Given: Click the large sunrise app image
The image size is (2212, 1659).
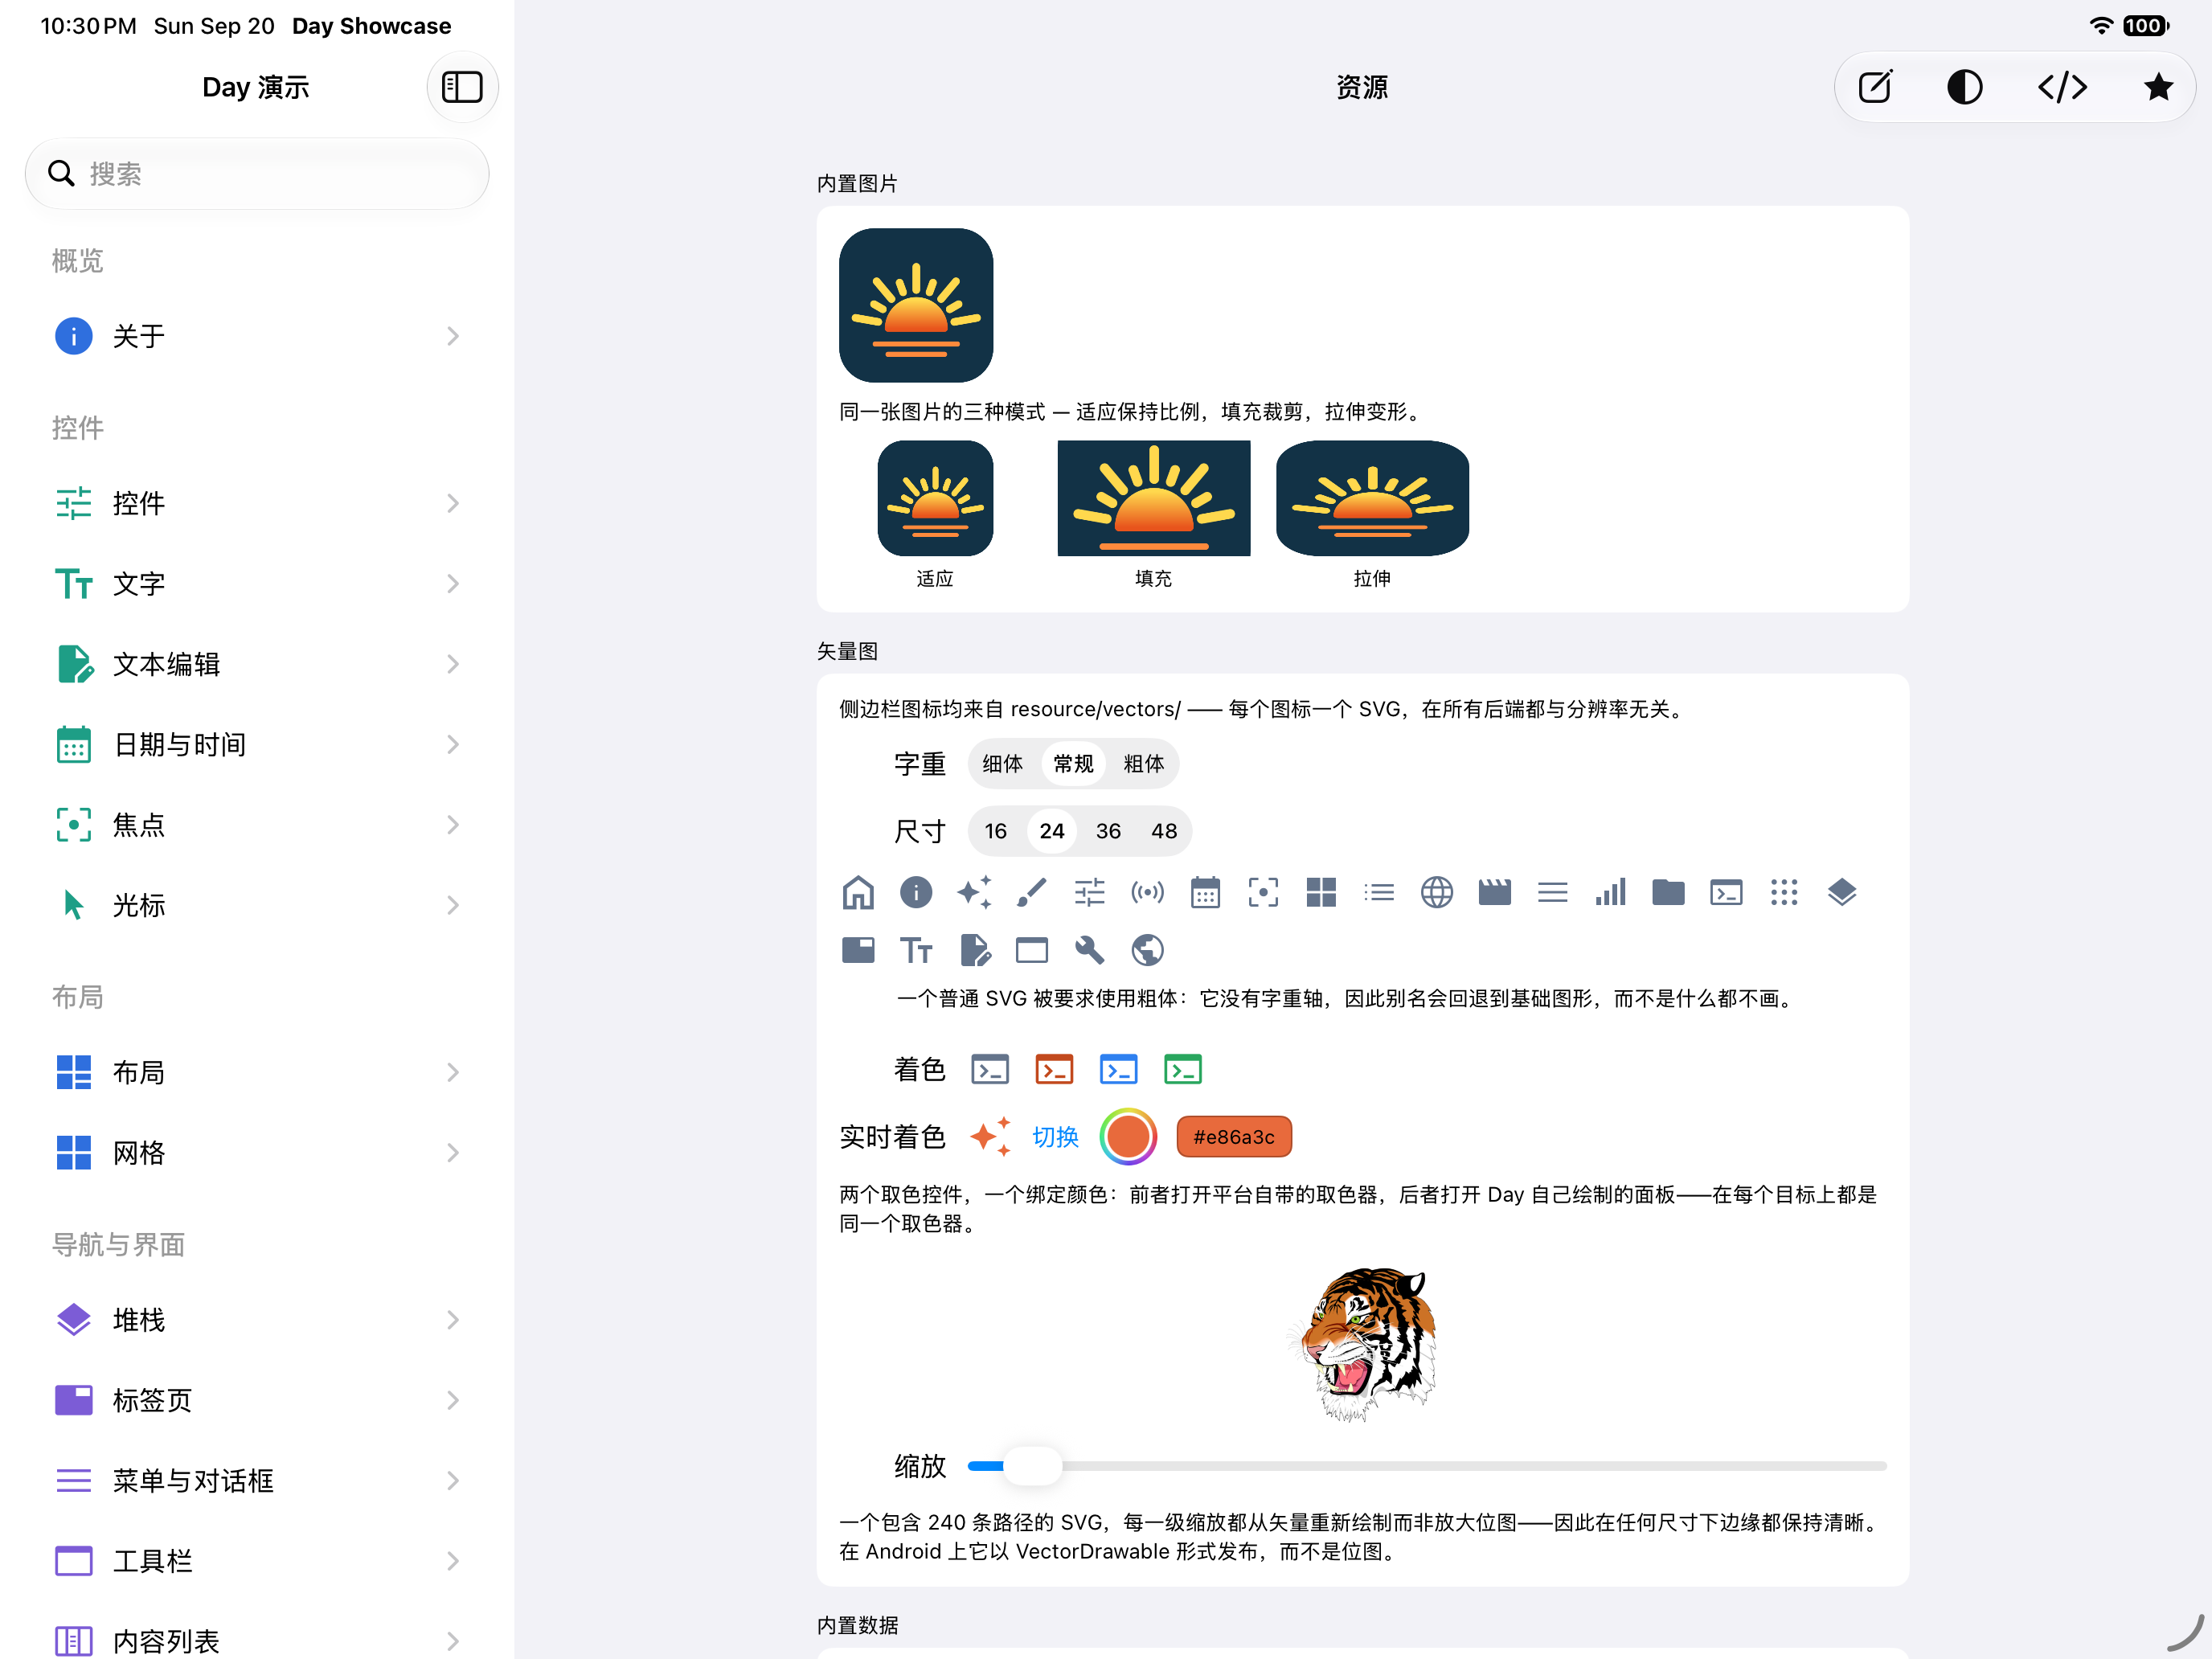Looking at the screenshot, I should tap(916, 305).
